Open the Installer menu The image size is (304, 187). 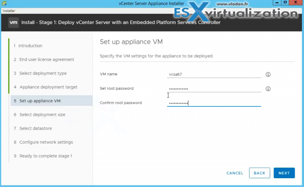point(9,11)
